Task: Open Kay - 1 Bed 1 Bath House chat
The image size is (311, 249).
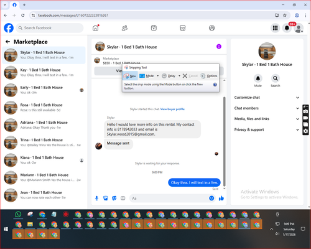Action: pyautogui.click(x=44, y=73)
